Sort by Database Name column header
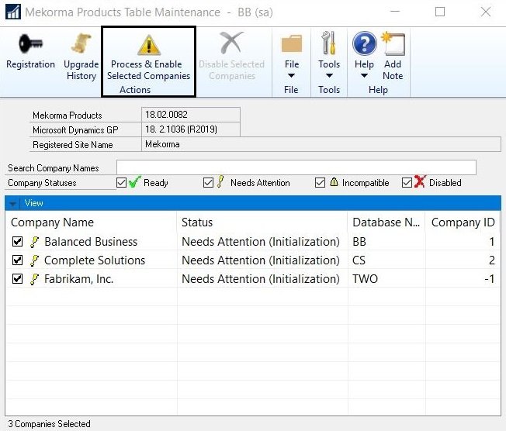 (x=386, y=222)
